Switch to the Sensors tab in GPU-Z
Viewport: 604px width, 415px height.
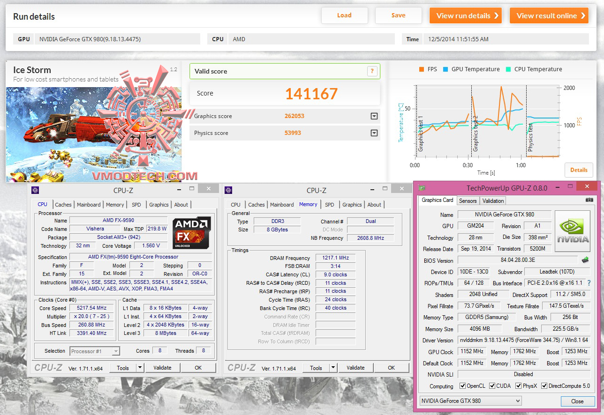point(468,201)
